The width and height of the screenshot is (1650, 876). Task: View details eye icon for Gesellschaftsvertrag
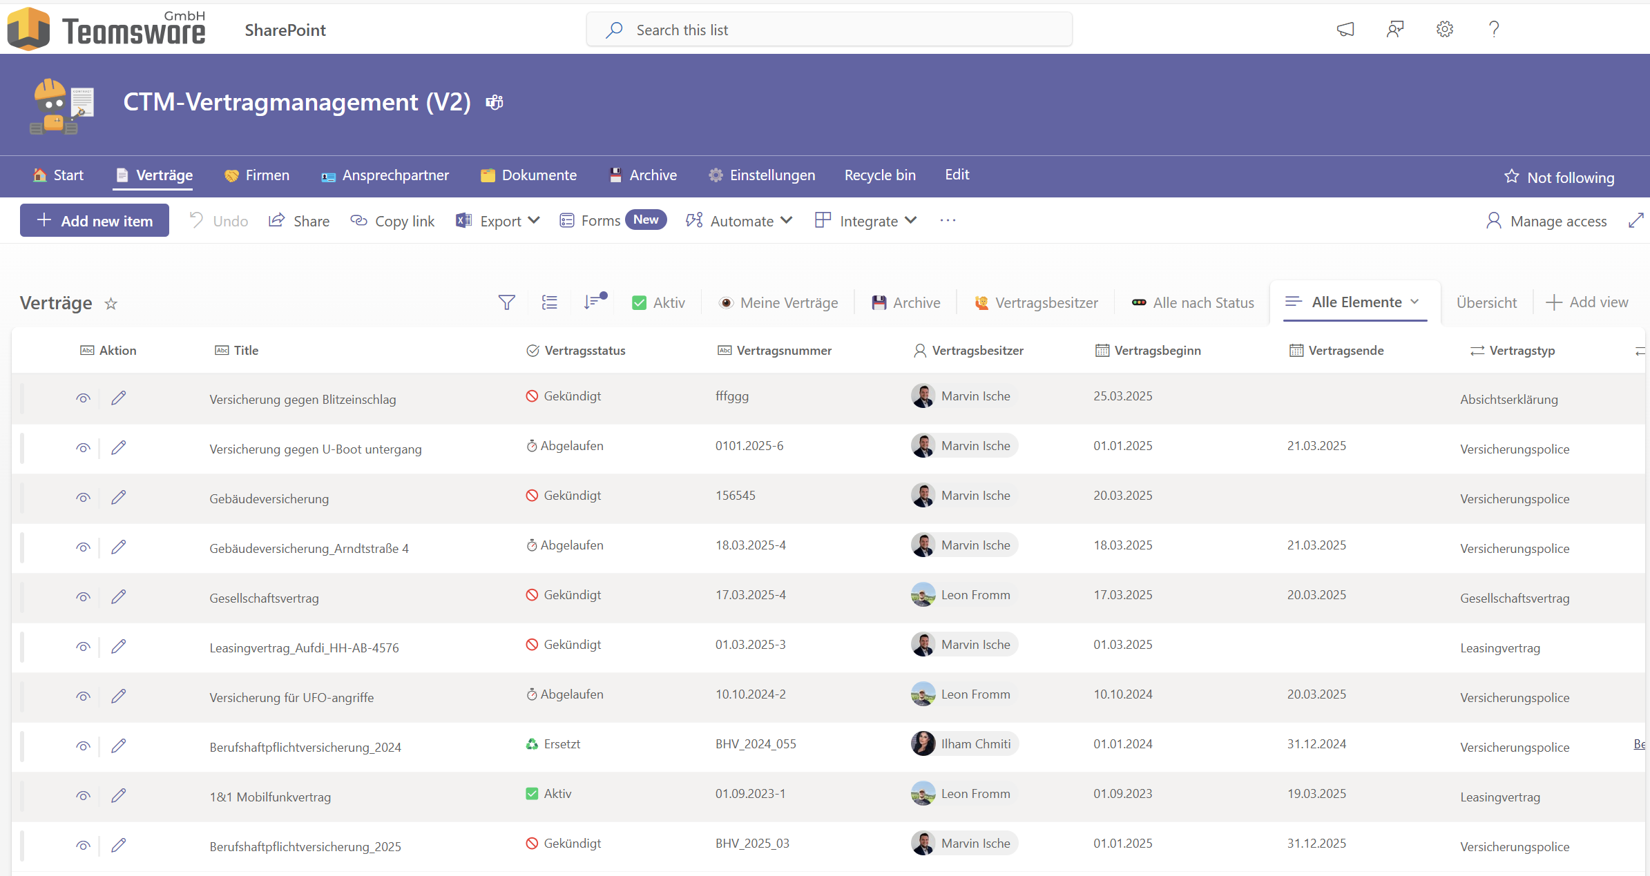[x=83, y=596]
